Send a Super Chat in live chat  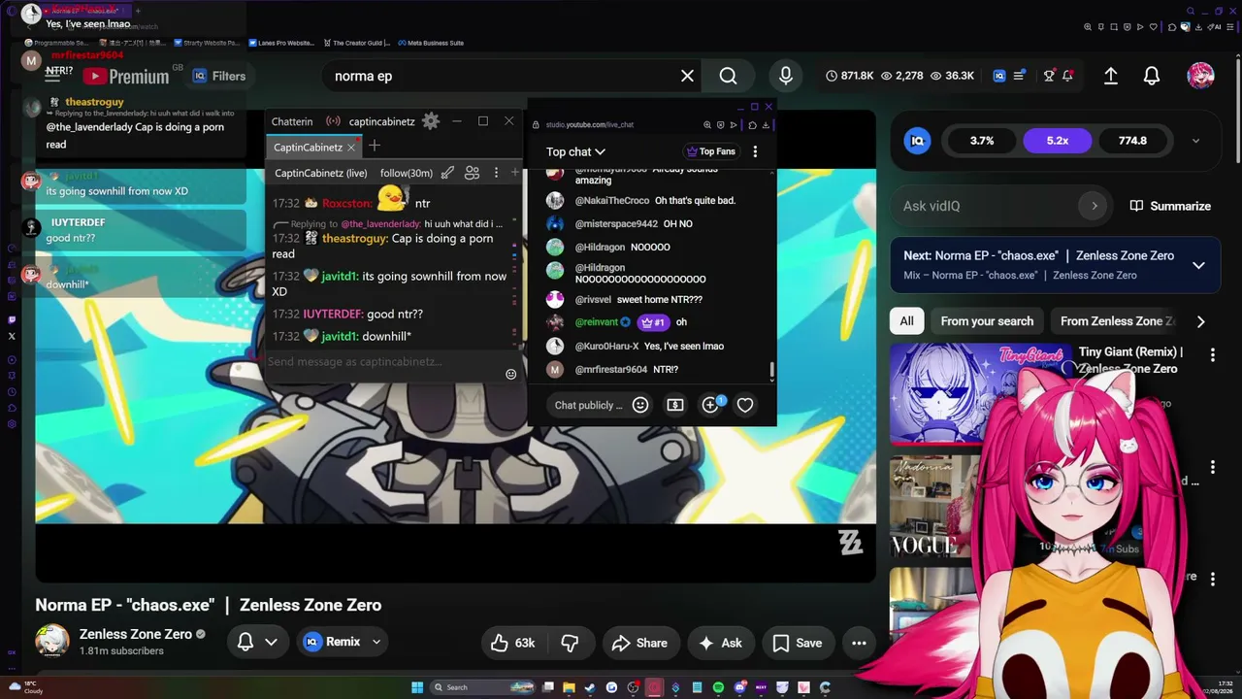(x=675, y=405)
